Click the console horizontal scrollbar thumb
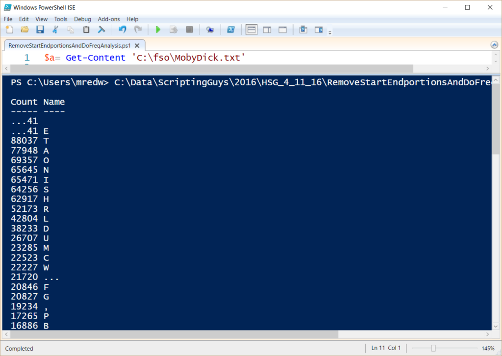Screen dimensions: 502x356 click(x=174, y=334)
